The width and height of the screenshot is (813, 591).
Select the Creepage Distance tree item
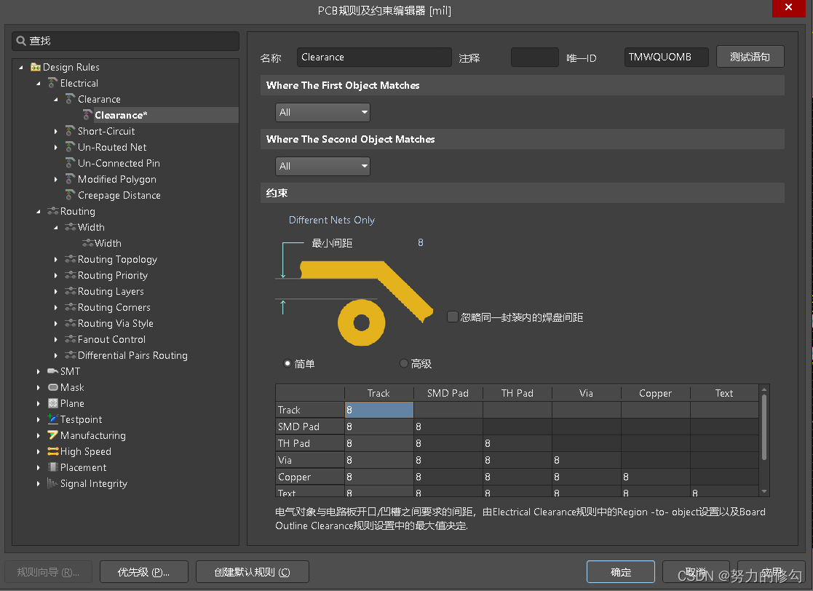[x=119, y=196]
